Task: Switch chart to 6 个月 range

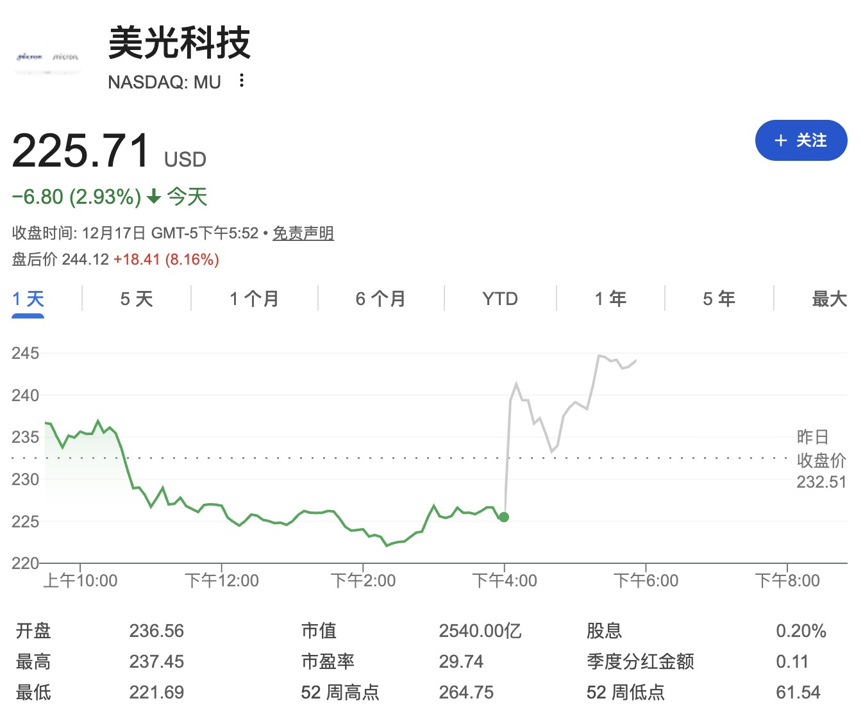Action: [x=380, y=299]
